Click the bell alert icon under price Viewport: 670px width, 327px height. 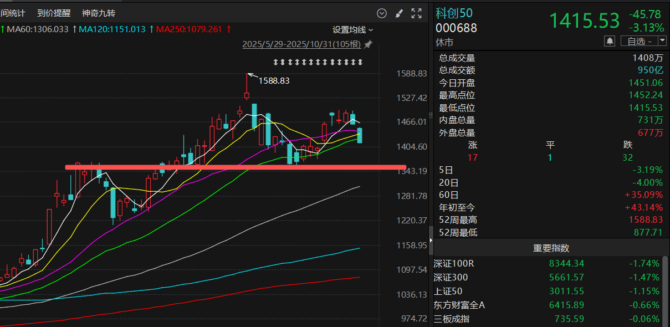coord(610,41)
